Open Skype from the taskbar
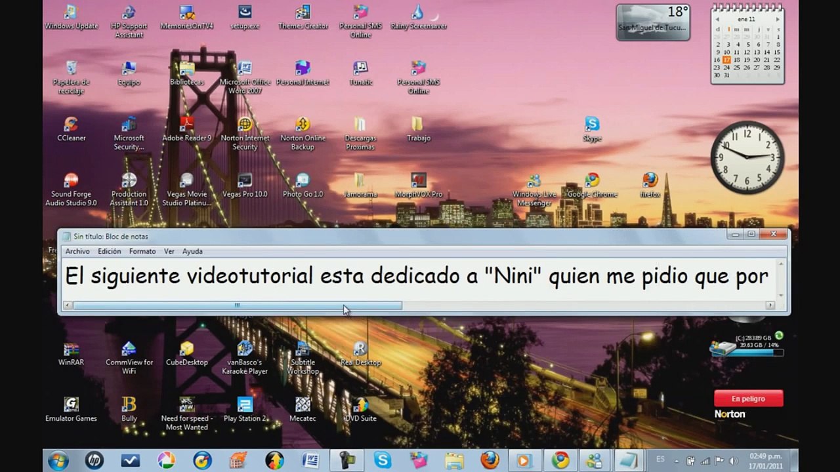Viewport: 840px width, 472px height. [383, 460]
